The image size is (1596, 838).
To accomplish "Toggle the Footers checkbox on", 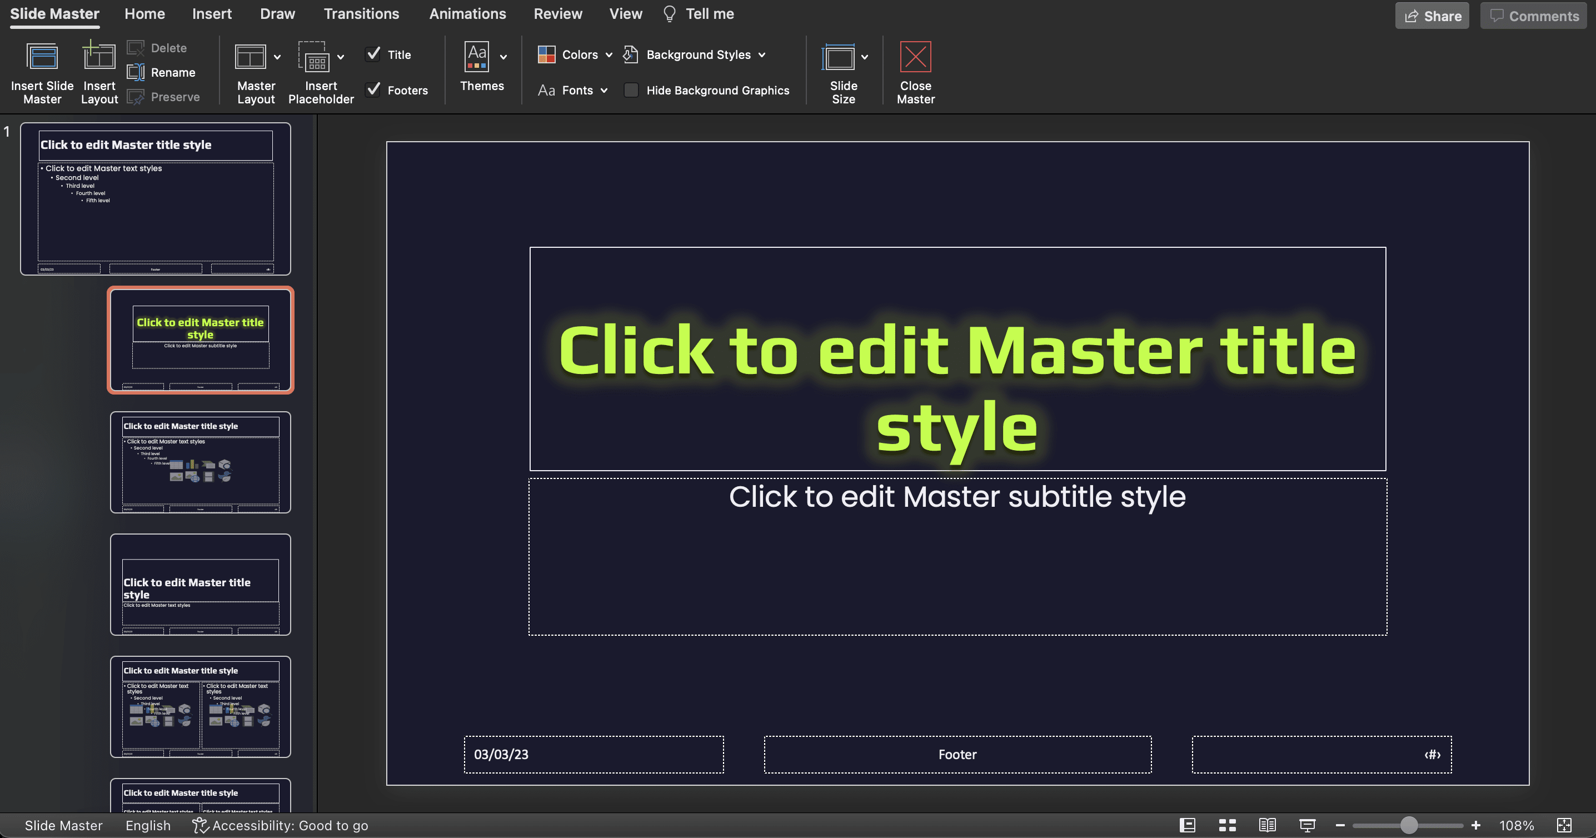I will (x=373, y=89).
